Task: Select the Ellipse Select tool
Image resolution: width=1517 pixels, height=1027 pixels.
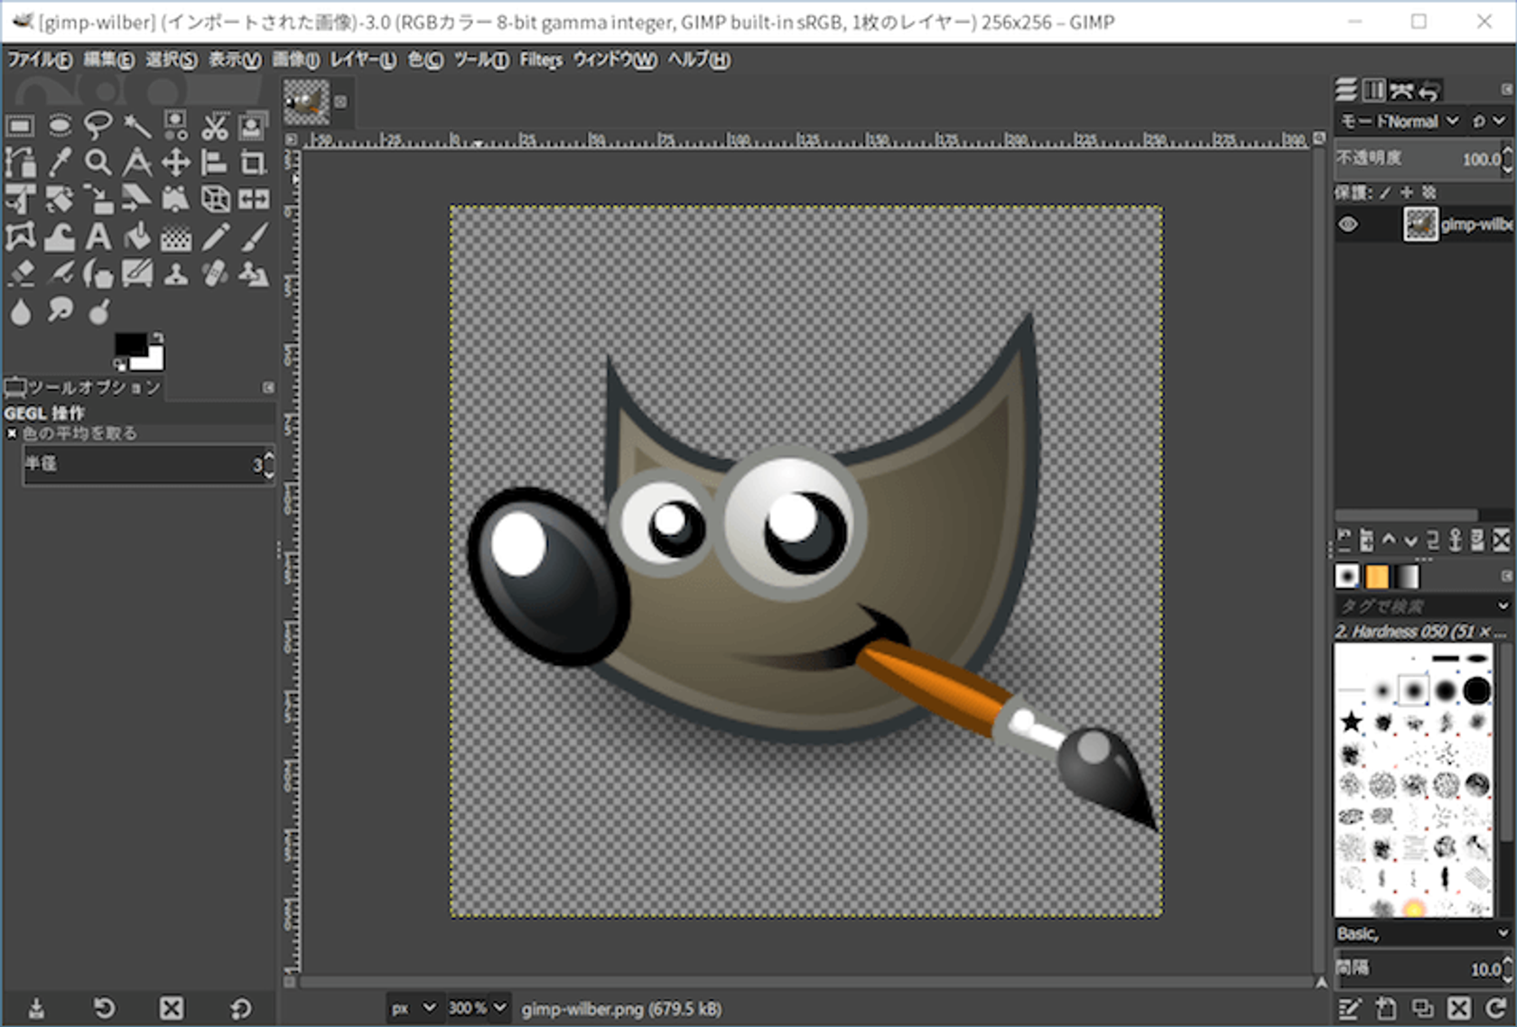Action: (60, 125)
